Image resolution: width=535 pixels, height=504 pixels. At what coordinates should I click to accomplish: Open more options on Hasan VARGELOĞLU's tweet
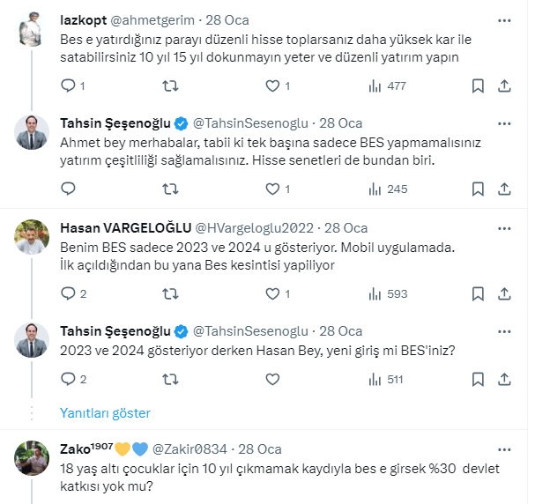505,226
